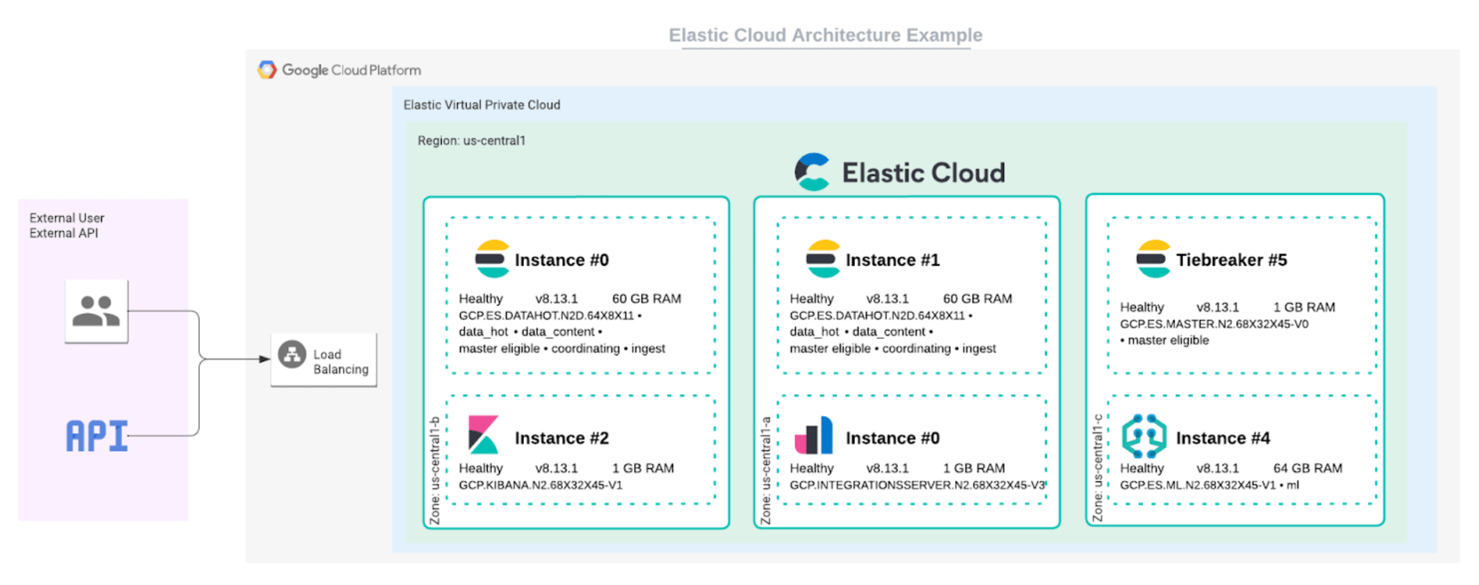This screenshot has width=1479, height=585.
Task: Click the Elastic Cloud logo icon
Action: pyautogui.click(x=812, y=172)
